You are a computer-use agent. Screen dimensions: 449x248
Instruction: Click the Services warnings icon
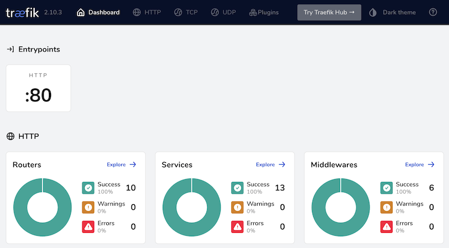[x=237, y=207]
